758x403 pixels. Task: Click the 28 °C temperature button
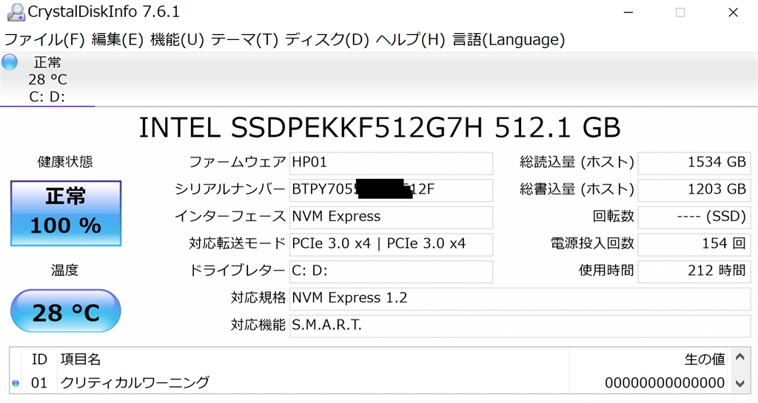[x=65, y=311]
